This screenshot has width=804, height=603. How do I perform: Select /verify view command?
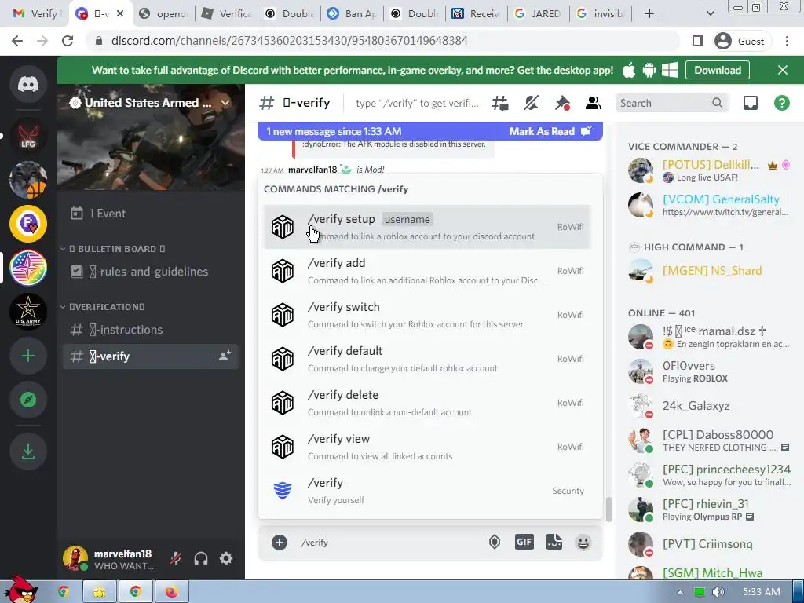pos(428,447)
